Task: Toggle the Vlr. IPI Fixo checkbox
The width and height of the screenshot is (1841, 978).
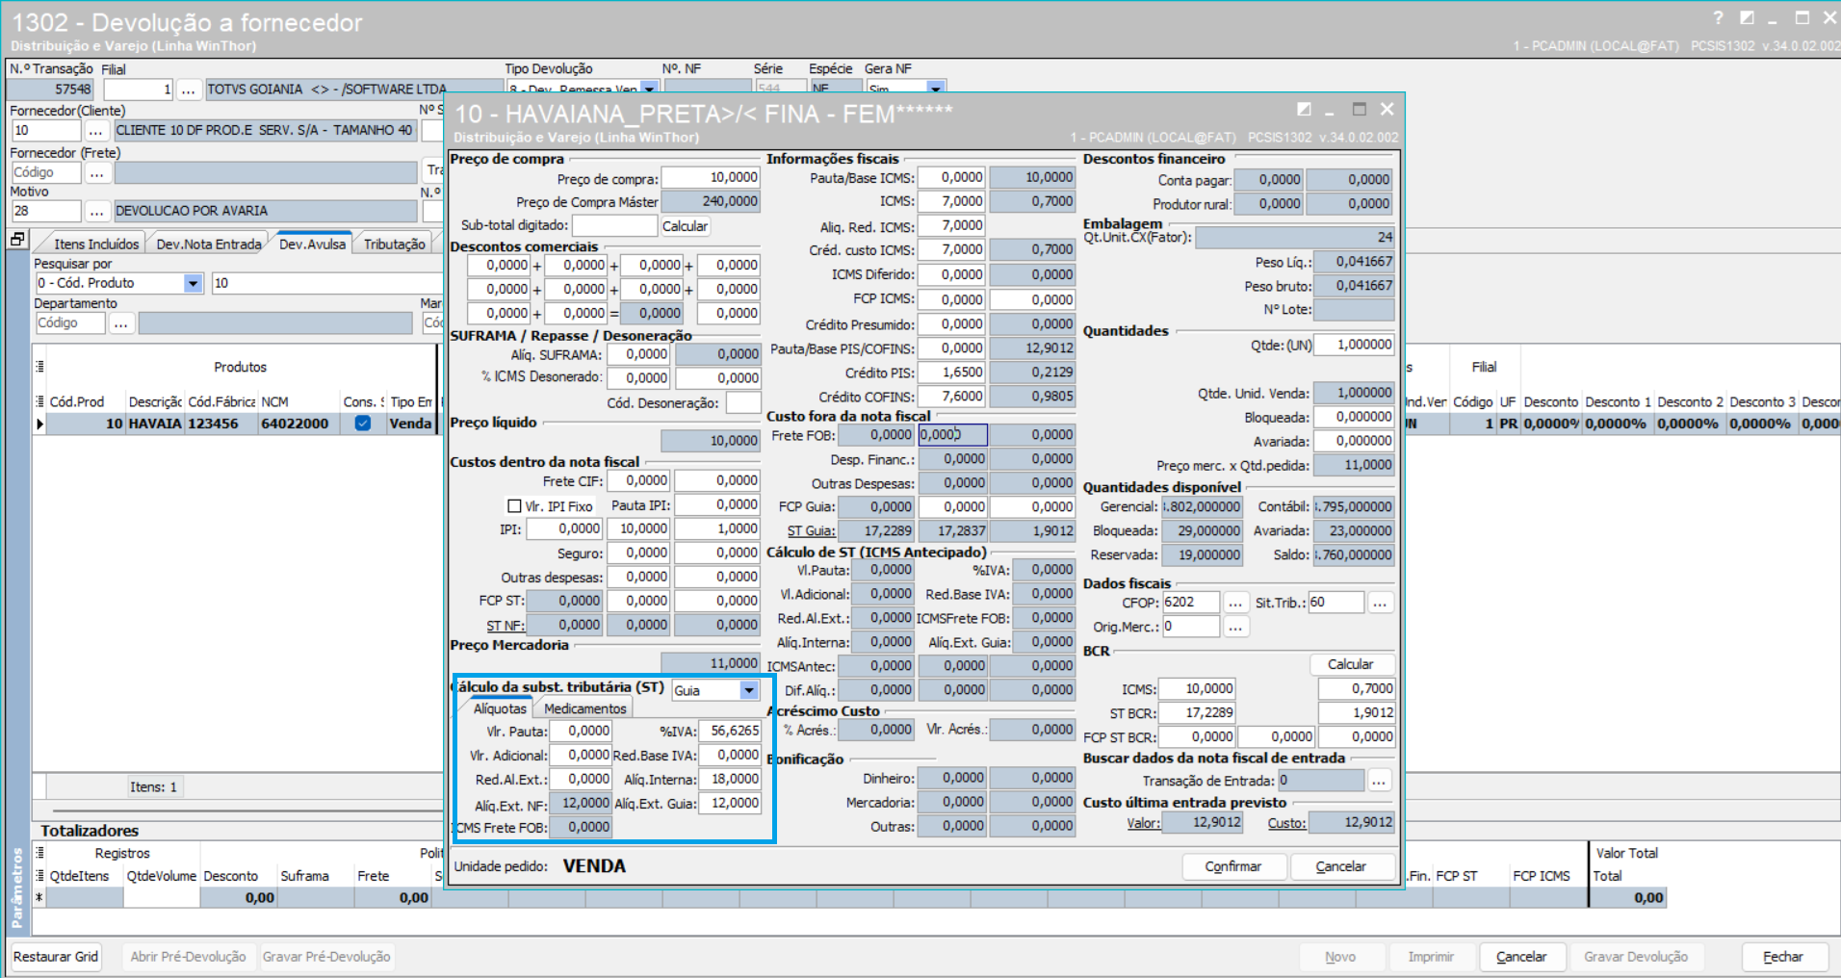Action: coord(514,506)
